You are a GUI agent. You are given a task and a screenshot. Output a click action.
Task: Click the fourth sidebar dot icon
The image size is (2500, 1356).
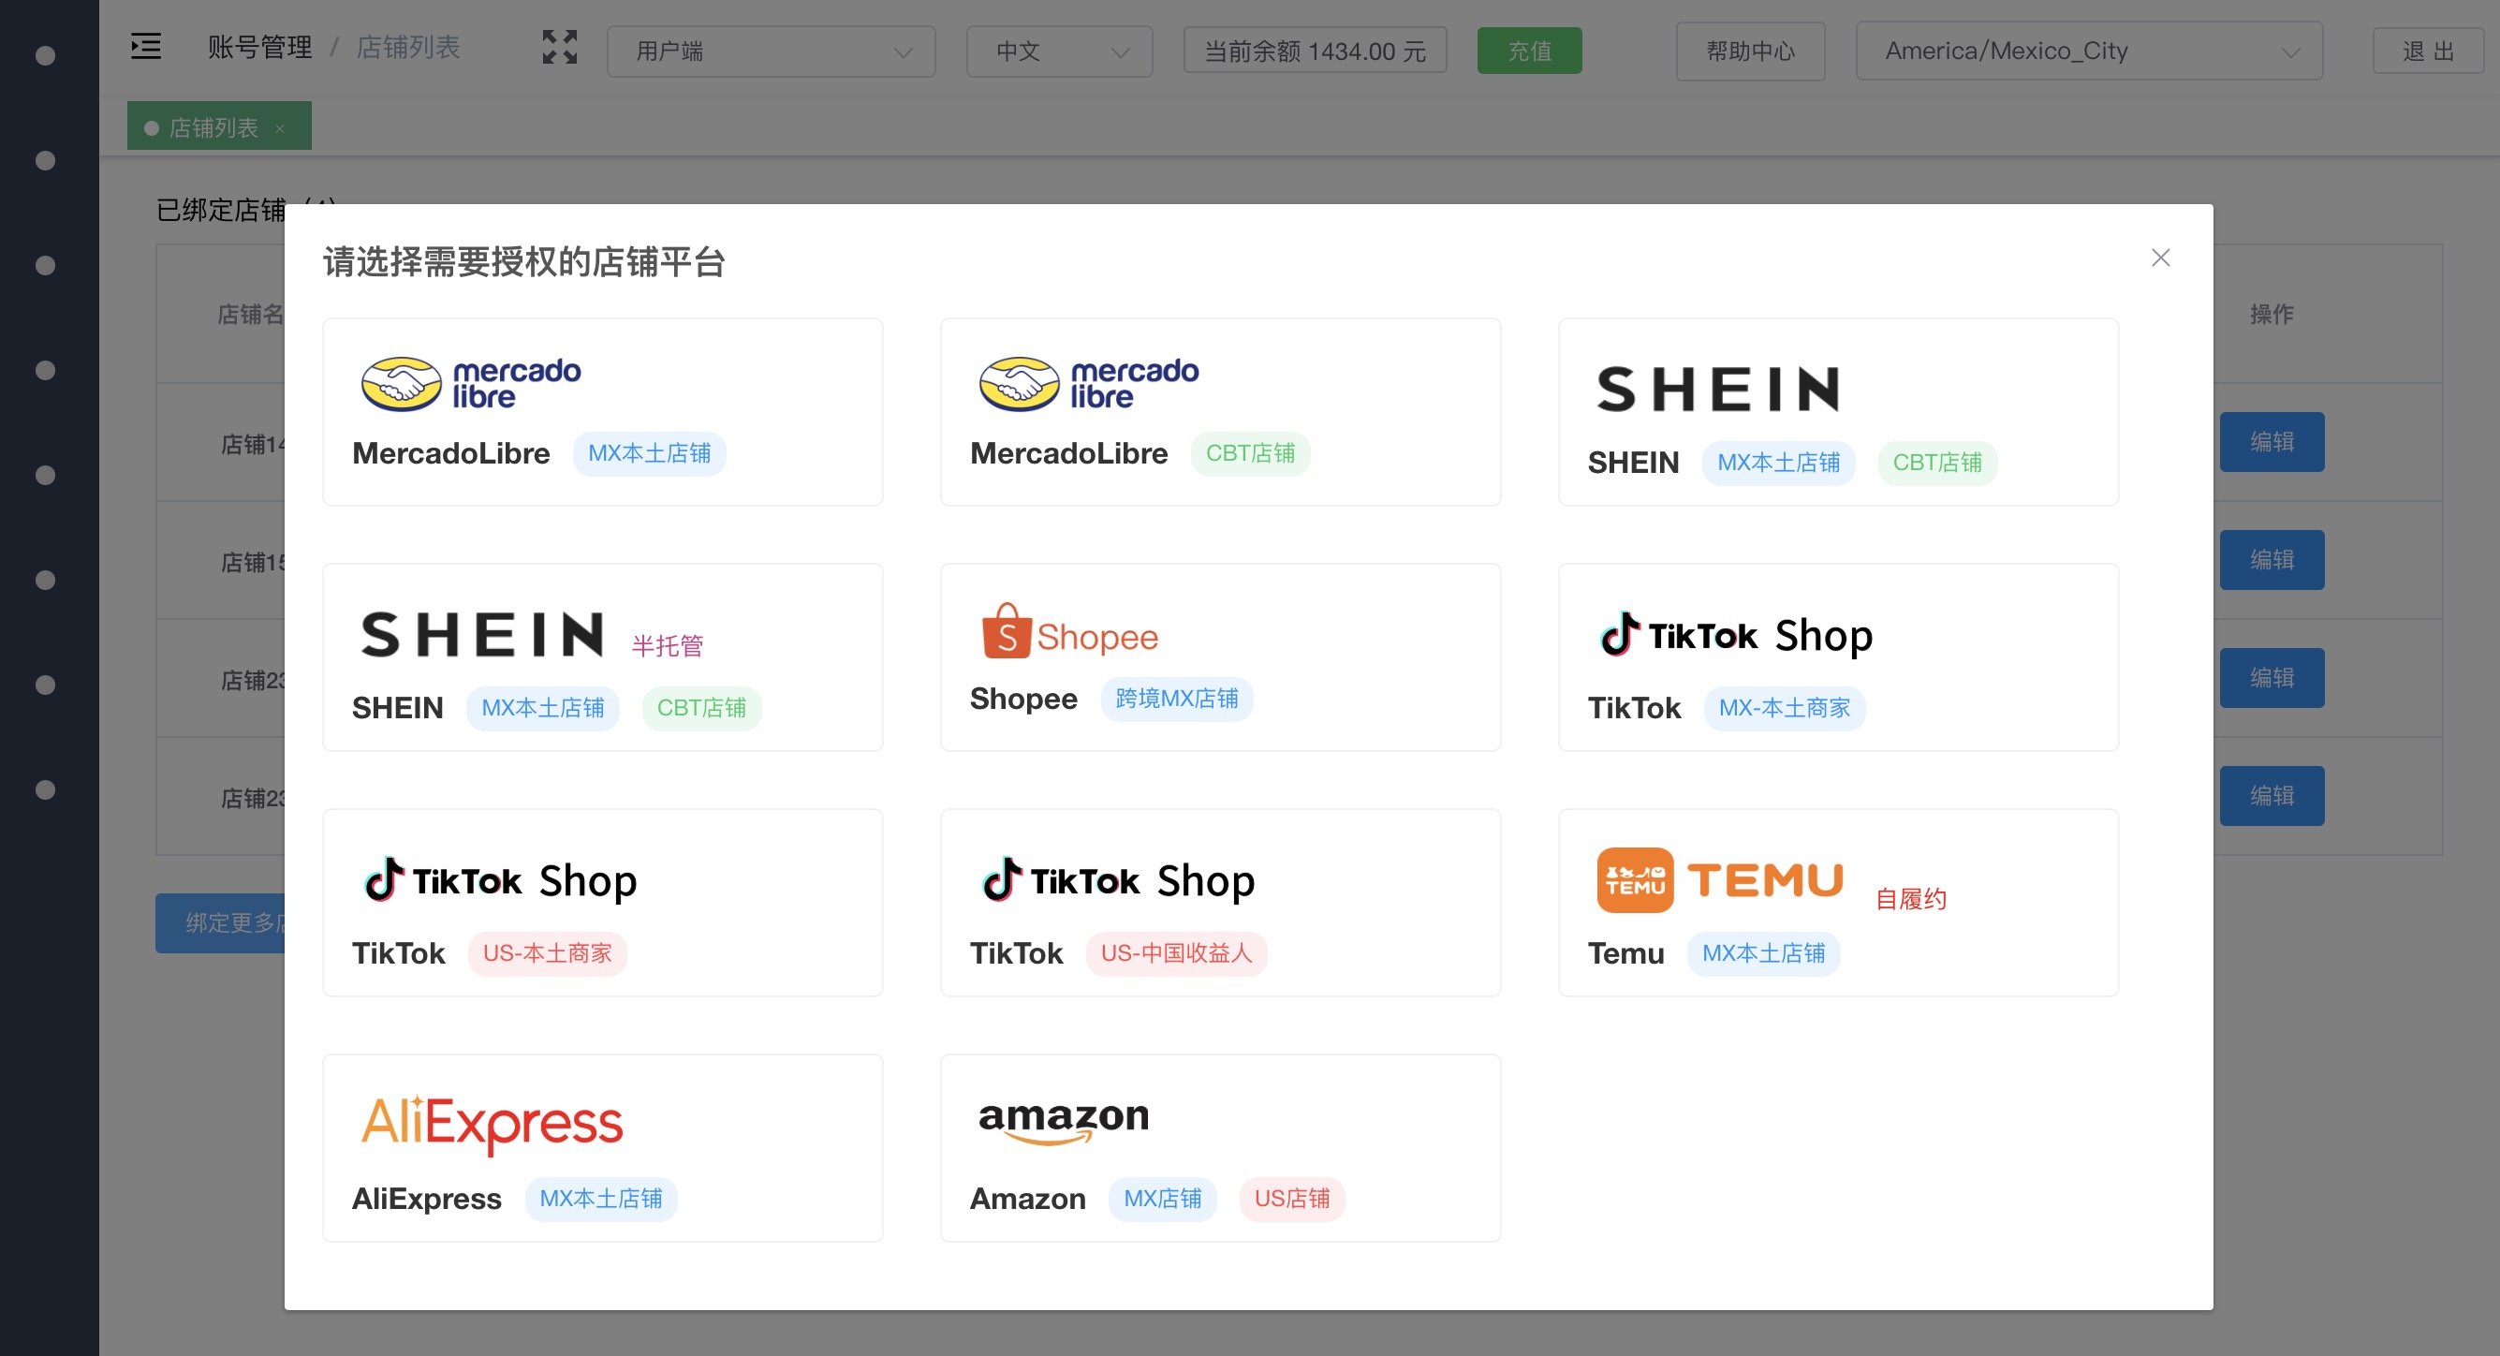(45, 370)
